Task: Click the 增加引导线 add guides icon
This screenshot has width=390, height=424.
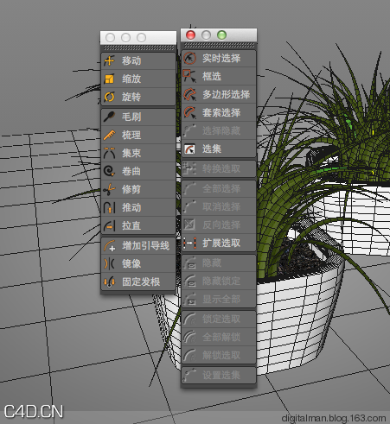Action: [109, 246]
